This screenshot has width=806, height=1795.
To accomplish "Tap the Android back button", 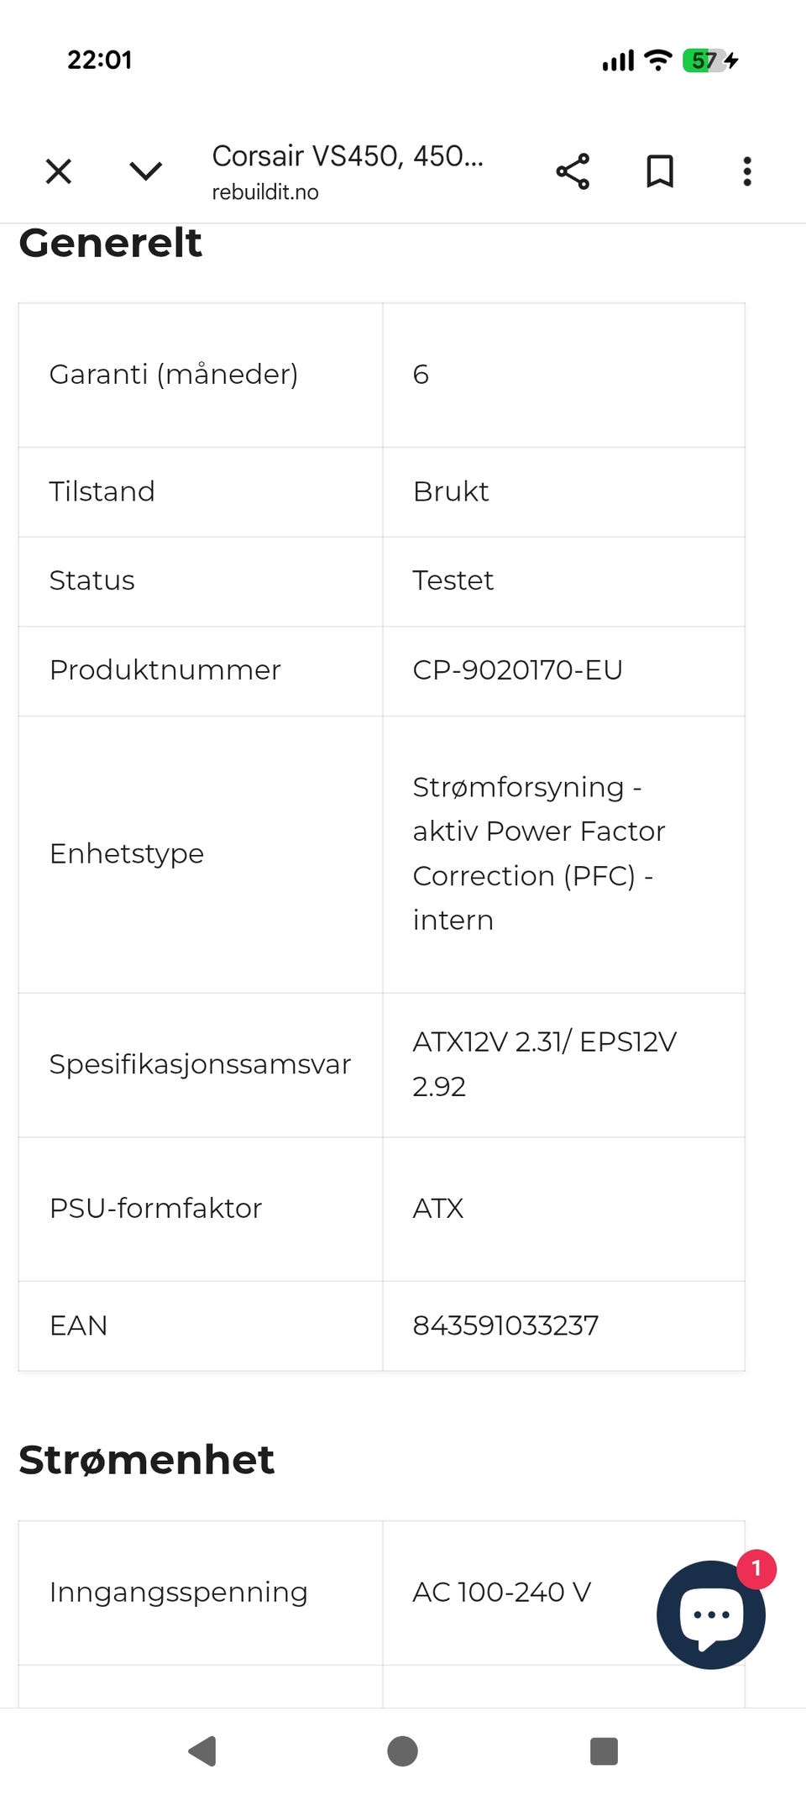I will pos(202,1751).
